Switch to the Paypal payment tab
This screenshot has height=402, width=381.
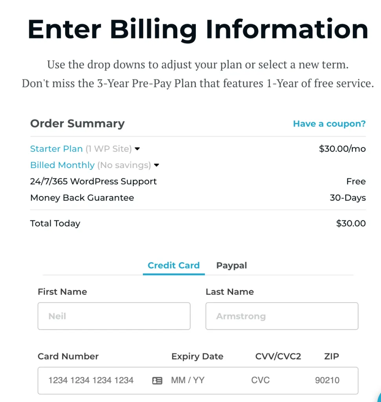(x=232, y=265)
